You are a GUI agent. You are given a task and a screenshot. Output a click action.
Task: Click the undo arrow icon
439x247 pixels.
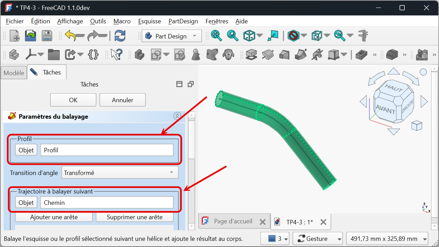[x=71, y=36]
